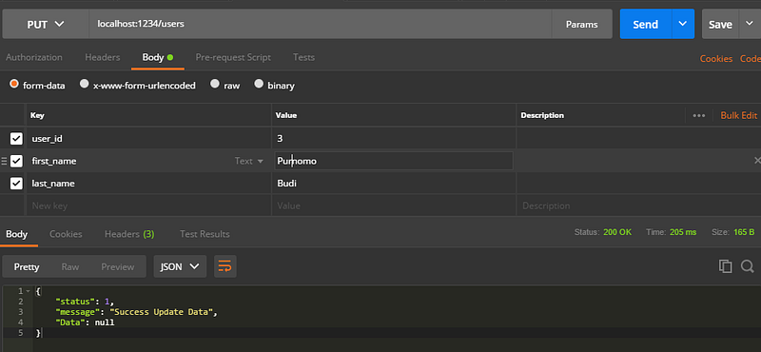
Task: Select the raw body type
Action: click(215, 84)
